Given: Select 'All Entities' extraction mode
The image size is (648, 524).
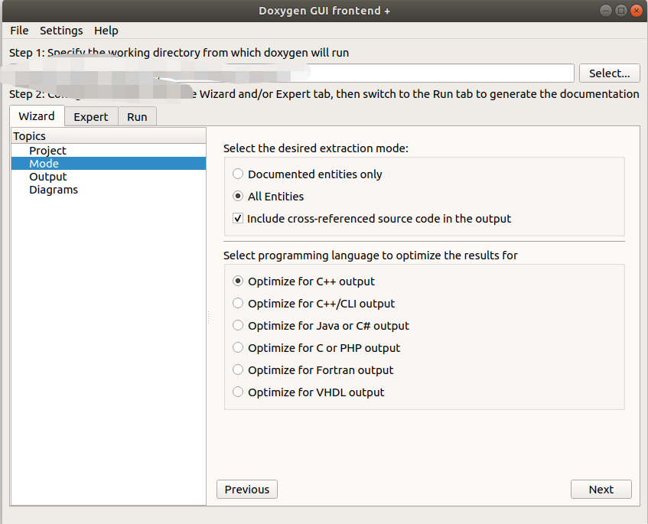Looking at the screenshot, I should point(237,196).
